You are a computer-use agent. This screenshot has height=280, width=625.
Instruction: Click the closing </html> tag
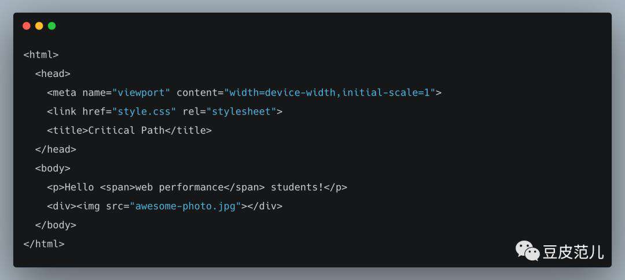pos(44,244)
